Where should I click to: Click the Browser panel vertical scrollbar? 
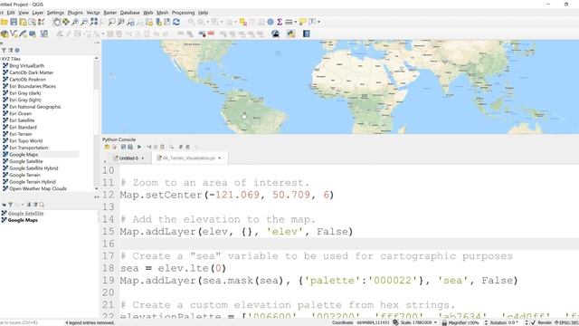point(97,122)
